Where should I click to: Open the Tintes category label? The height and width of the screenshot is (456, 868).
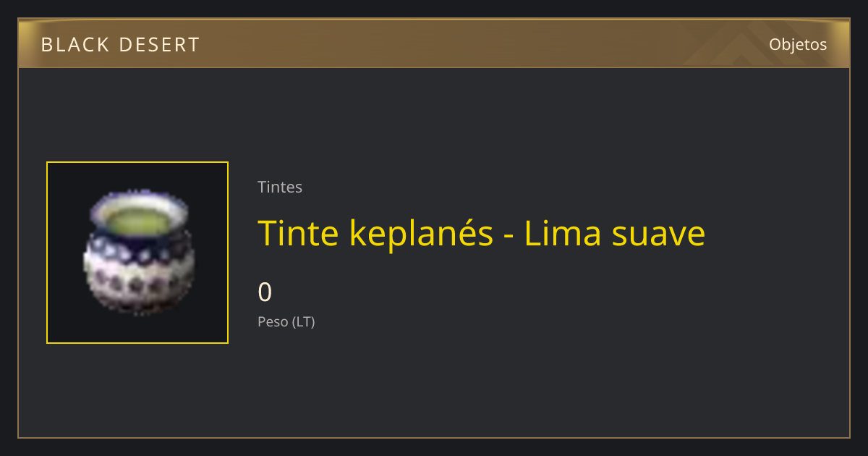coord(280,187)
